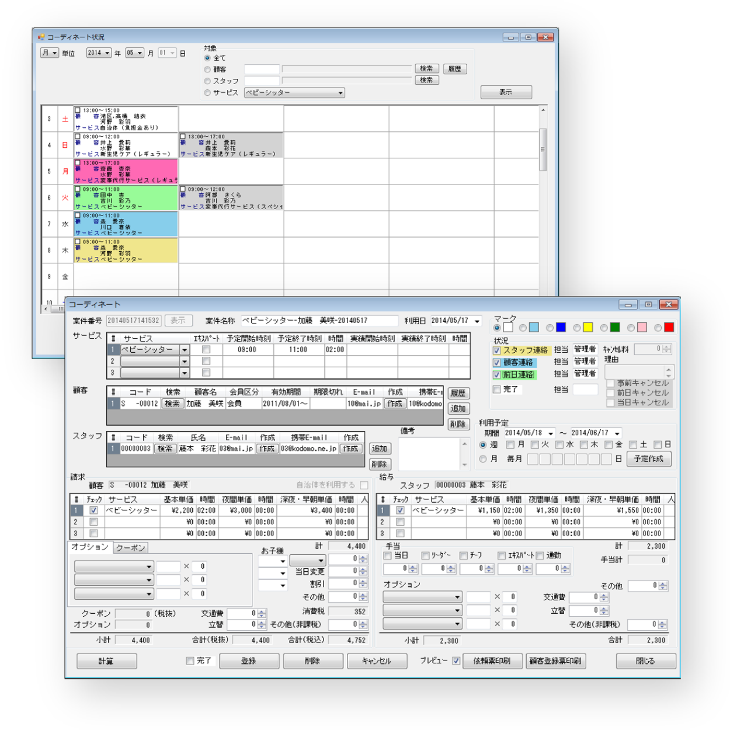Image resolution: width=730 pixels, height=730 pixels.
Task: Select the 顧客 target radio button
Action: pos(207,69)
